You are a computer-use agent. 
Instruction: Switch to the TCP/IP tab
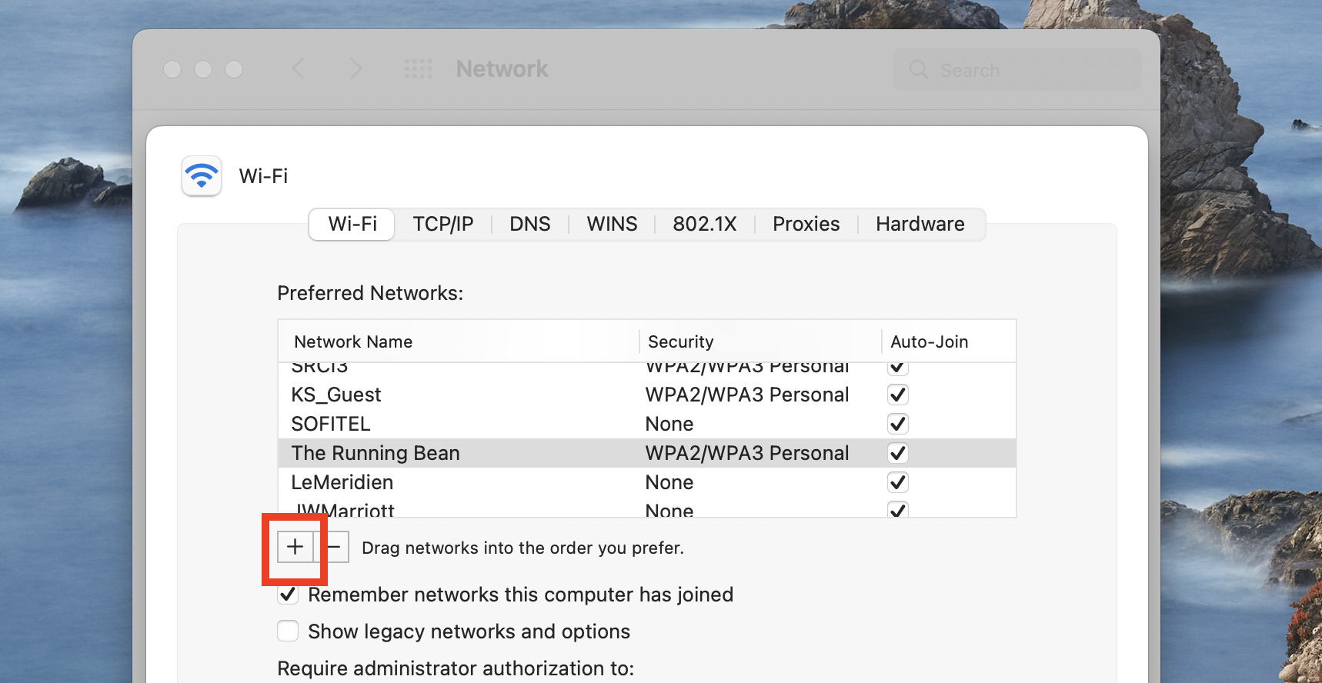pyautogui.click(x=443, y=224)
